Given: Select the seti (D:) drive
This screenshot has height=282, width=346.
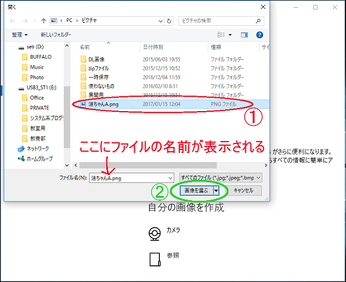Looking at the screenshot, I should 31,47.
